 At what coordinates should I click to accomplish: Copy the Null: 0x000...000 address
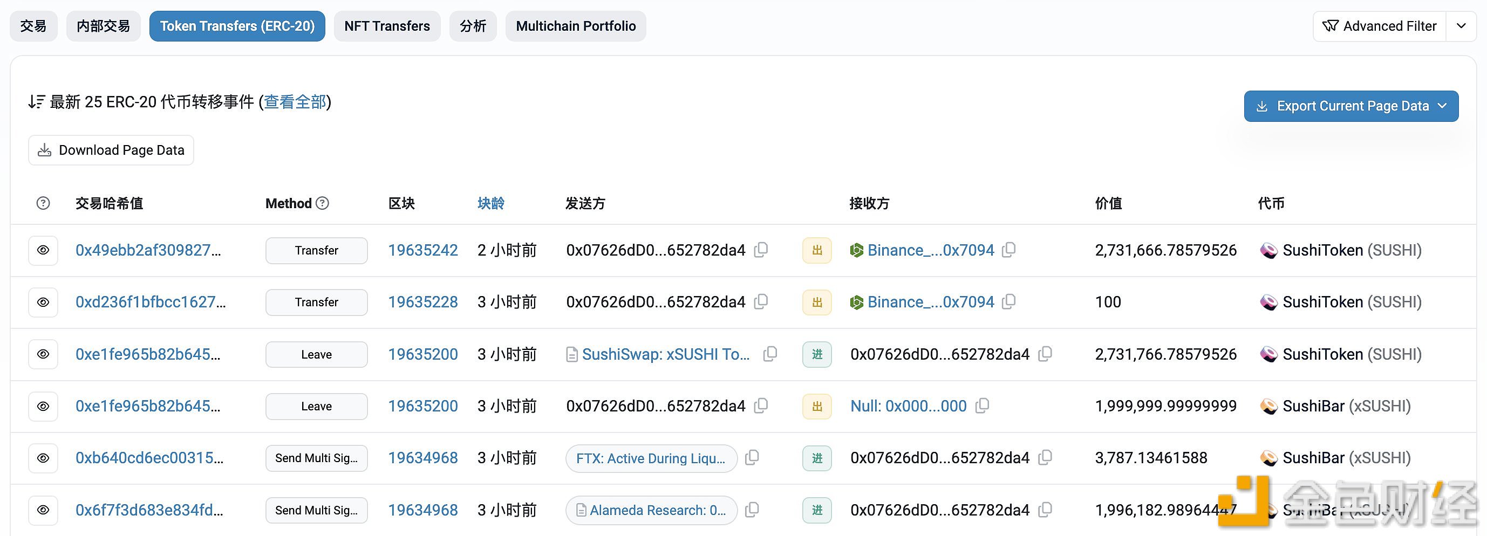982,406
